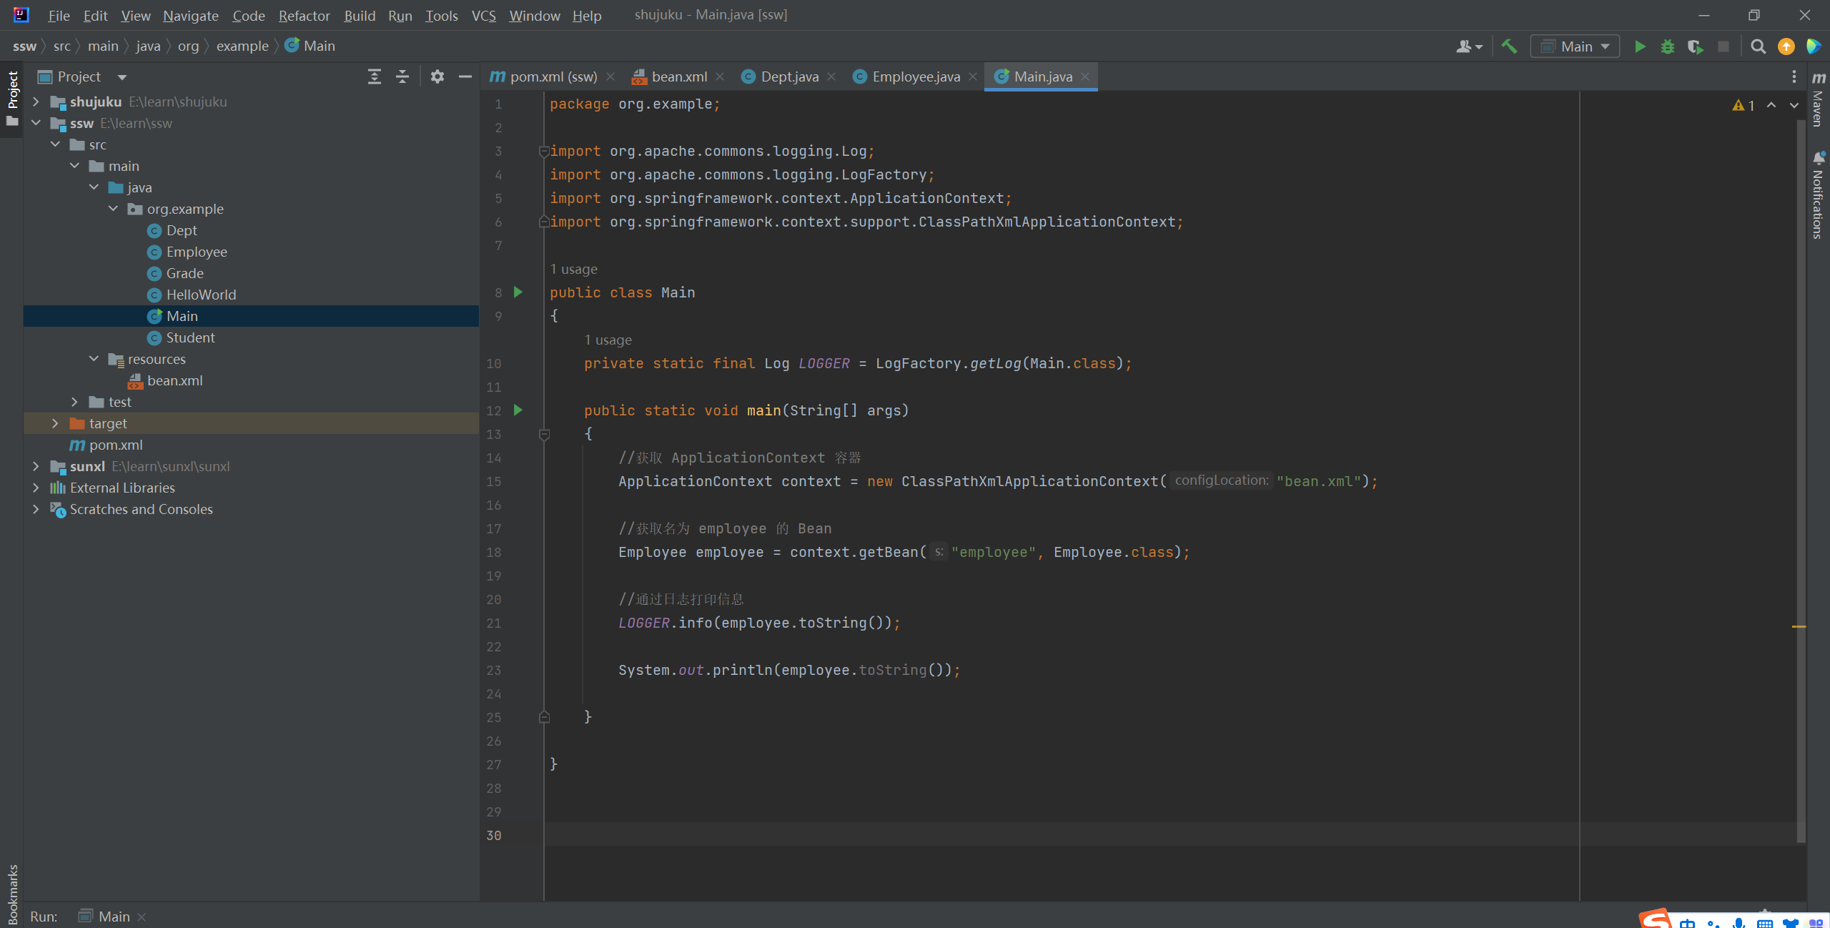
Task: Open the Refactor menu
Action: (x=304, y=16)
